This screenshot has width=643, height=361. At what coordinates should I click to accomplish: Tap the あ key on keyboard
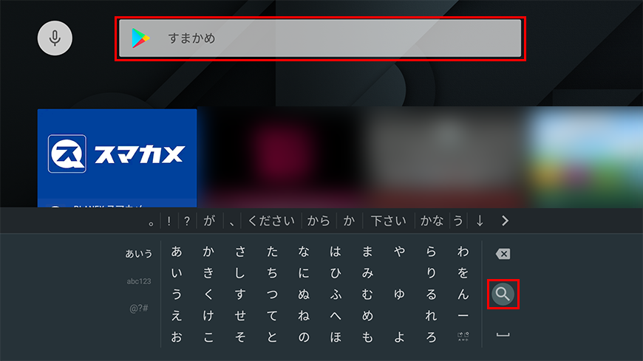coord(177,251)
